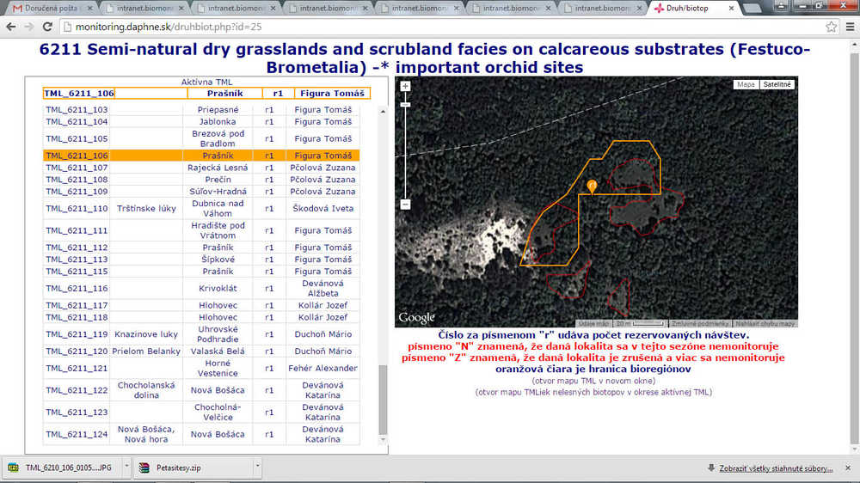Select row TML_6211_120 Prielom Belanky

(200, 352)
